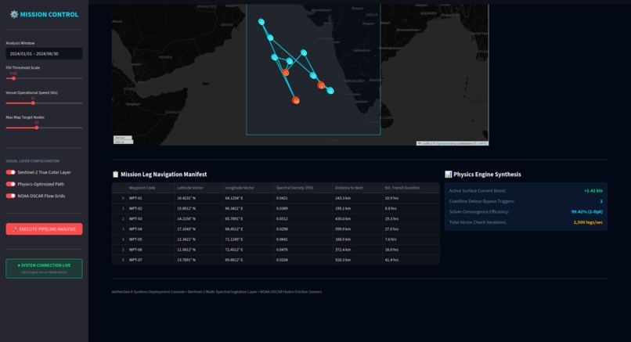Click the +1.42 kts current boost value

point(593,191)
